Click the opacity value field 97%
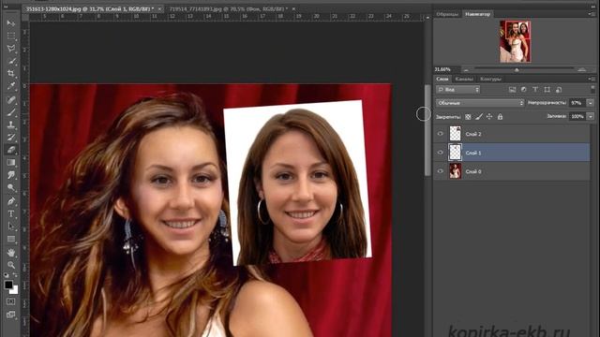The width and height of the screenshot is (600, 337). coord(577,103)
